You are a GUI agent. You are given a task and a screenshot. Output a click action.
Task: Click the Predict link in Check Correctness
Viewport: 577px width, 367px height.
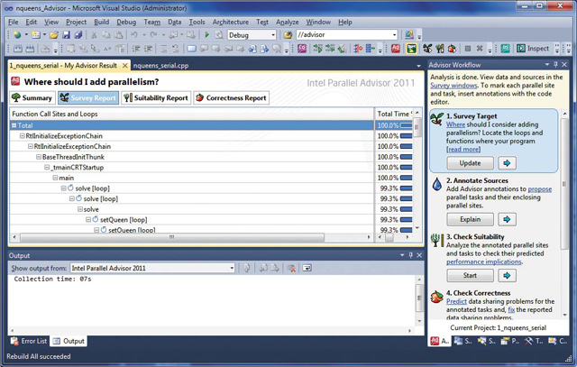(456, 301)
